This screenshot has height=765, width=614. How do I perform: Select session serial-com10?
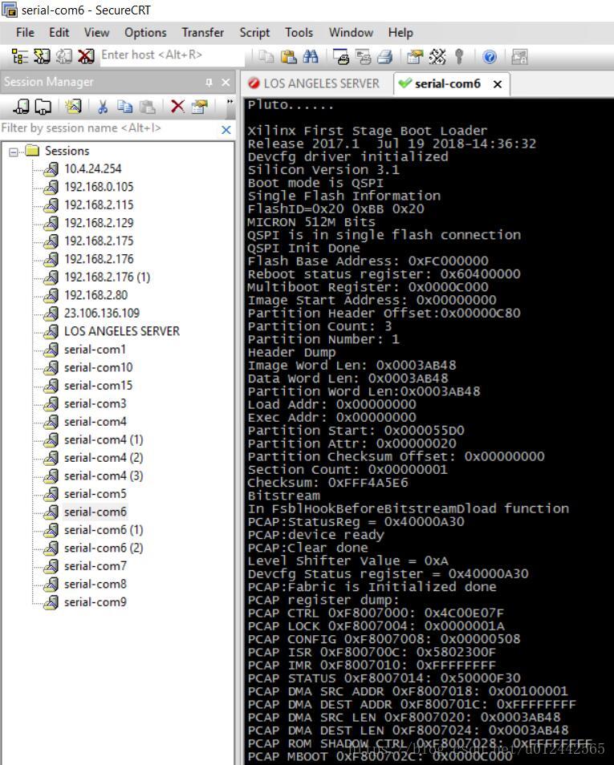tap(98, 368)
